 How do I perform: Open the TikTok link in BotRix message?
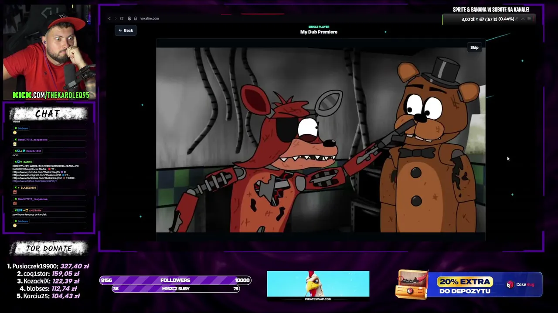coord(35,181)
